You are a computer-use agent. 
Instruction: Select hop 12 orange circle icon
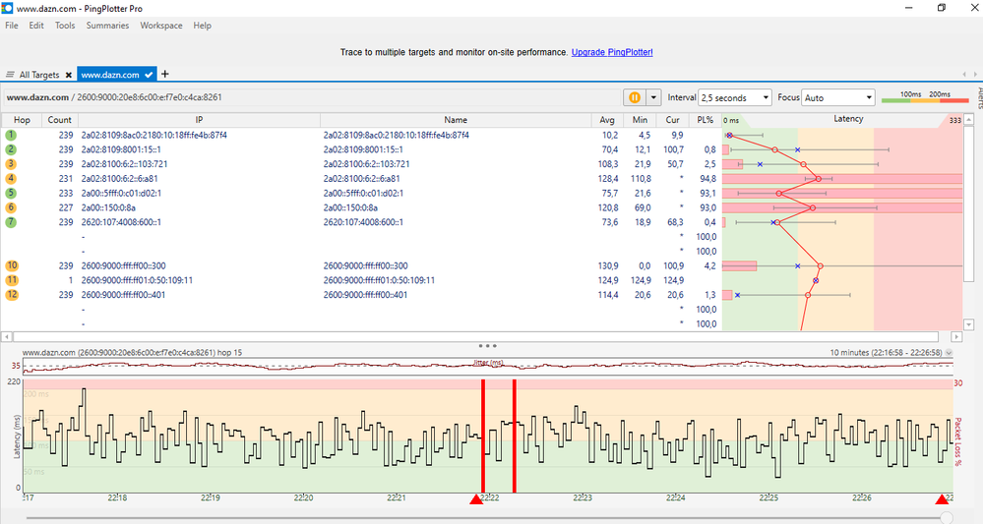tap(11, 295)
